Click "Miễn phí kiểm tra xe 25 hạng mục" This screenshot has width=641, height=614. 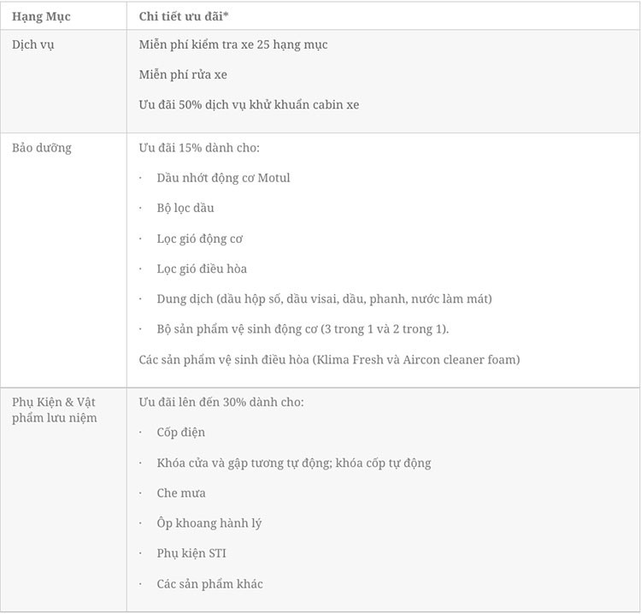click(x=233, y=44)
